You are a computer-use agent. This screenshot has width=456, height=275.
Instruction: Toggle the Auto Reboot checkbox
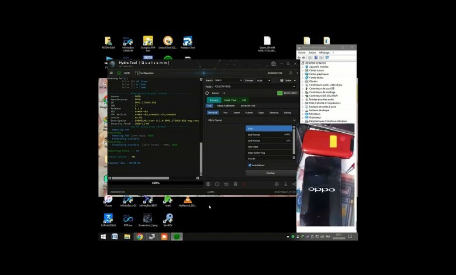click(x=250, y=165)
